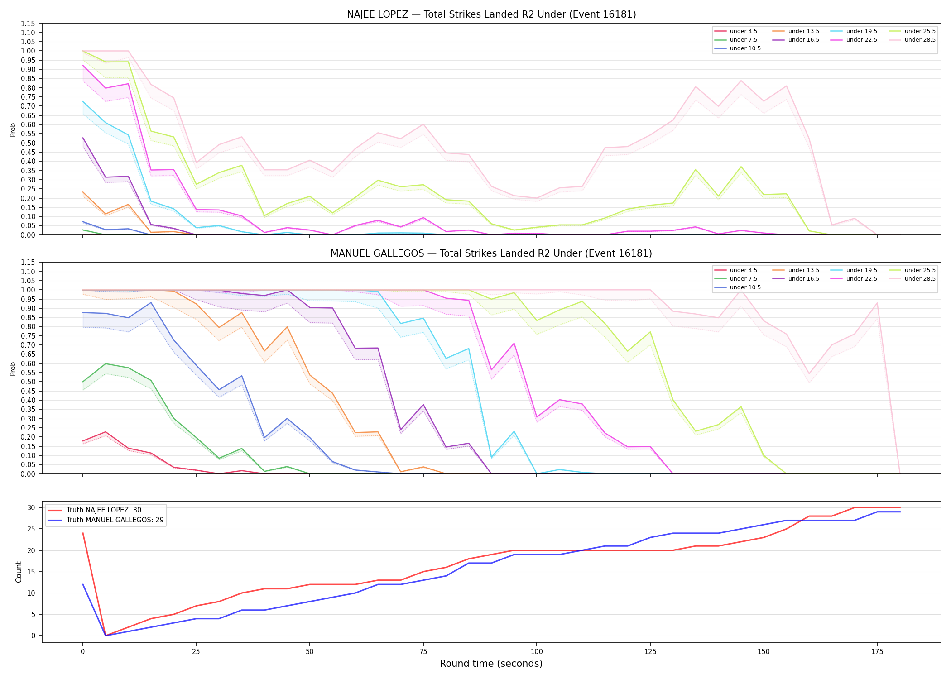
Task: Click 'under 10.5' legend entry in top chart
Action: (738, 48)
